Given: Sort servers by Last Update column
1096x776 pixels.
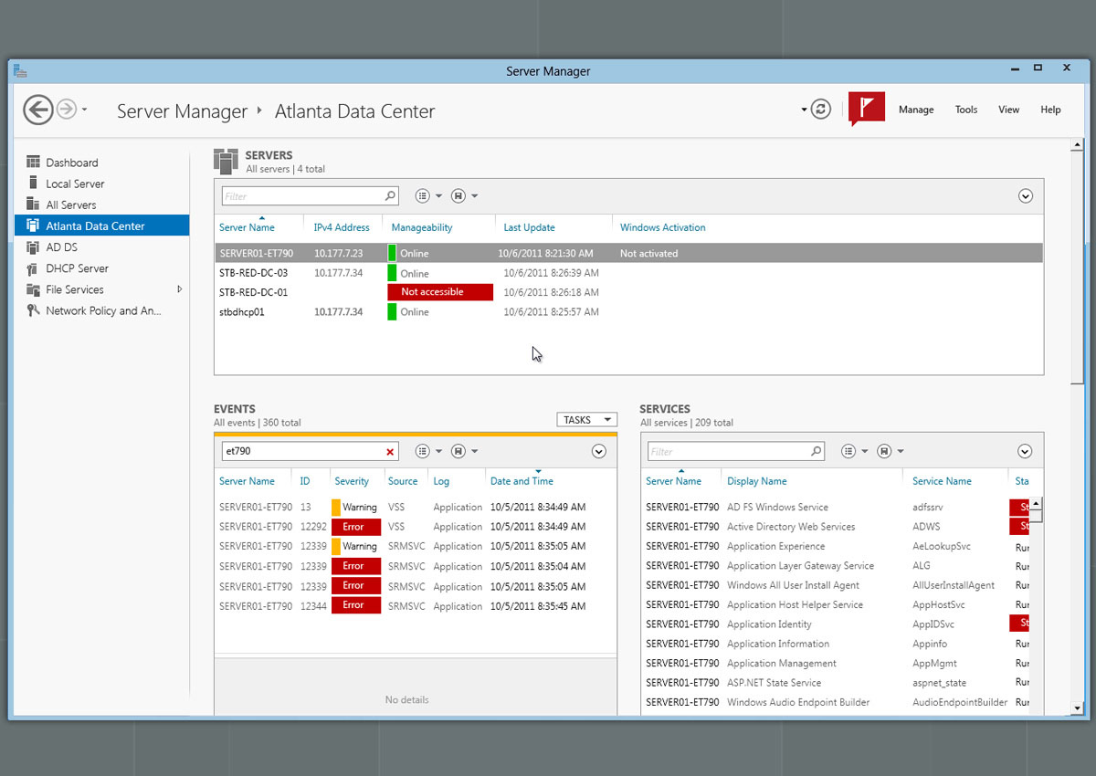Looking at the screenshot, I should click(529, 227).
